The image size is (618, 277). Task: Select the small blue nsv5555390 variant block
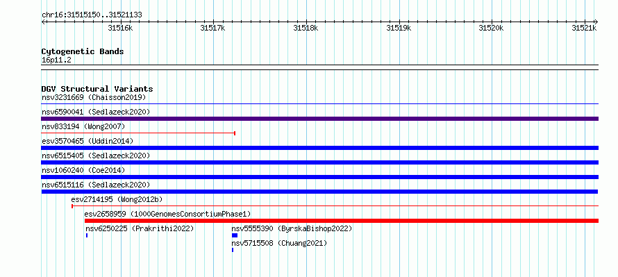click(x=235, y=235)
